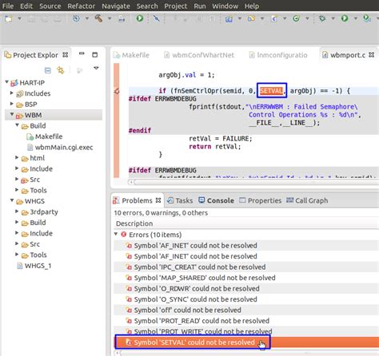Close the wbmport.c editor tab
The image size is (379, 356).
point(371,55)
